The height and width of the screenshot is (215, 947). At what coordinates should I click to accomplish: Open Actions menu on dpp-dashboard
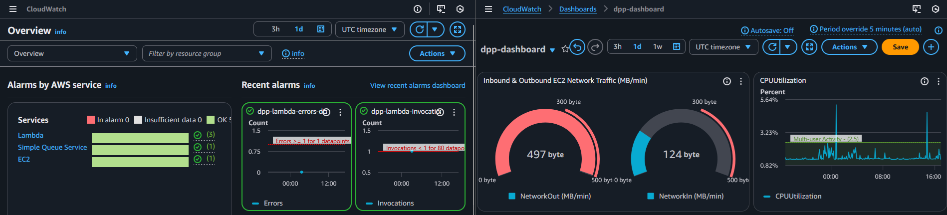tap(849, 47)
